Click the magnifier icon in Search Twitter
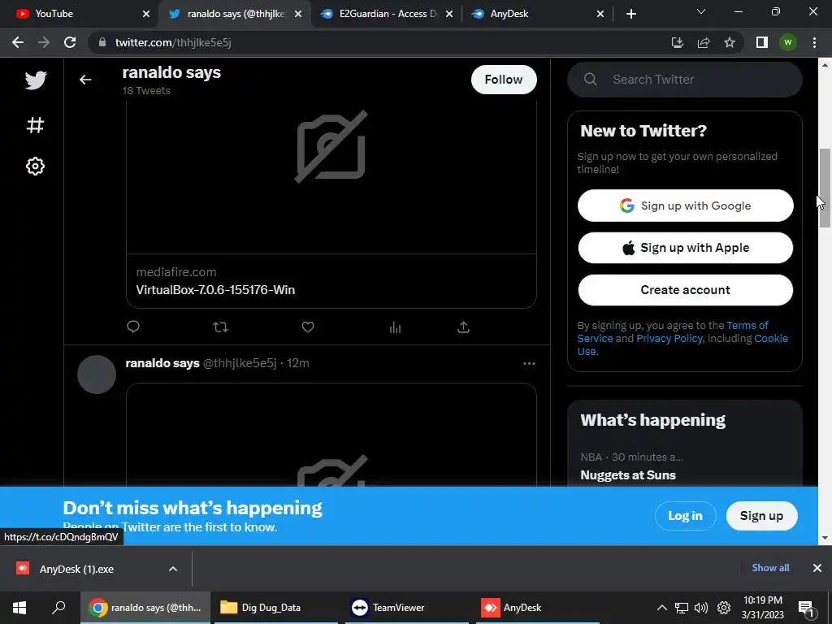This screenshot has width=832, height=624. [591, 79]
